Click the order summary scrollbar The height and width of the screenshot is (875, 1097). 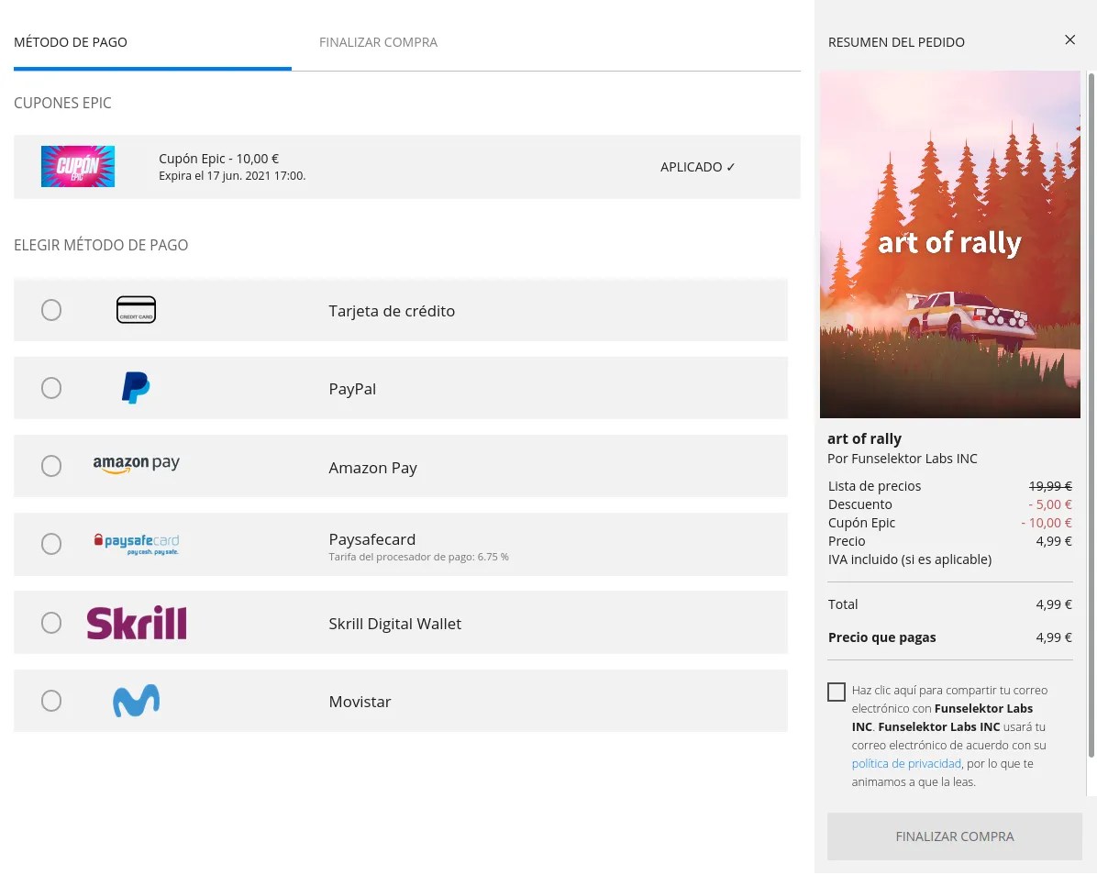(1091, 414)
